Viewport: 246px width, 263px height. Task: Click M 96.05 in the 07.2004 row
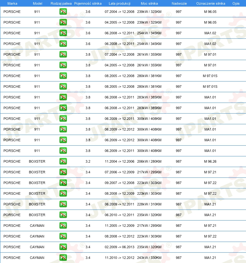(210, 12)
